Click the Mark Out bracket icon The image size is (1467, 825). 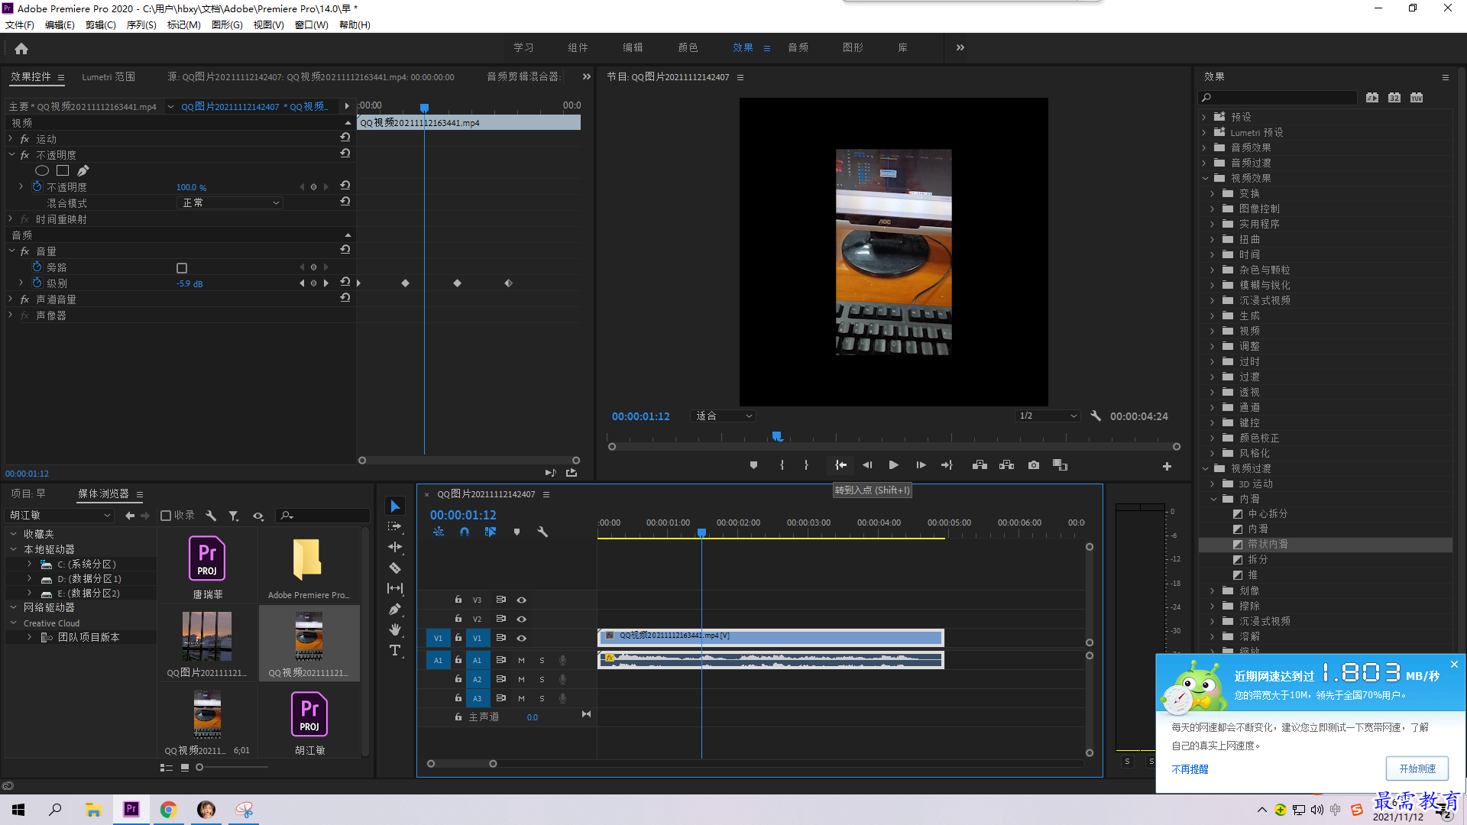click(806, 465)
